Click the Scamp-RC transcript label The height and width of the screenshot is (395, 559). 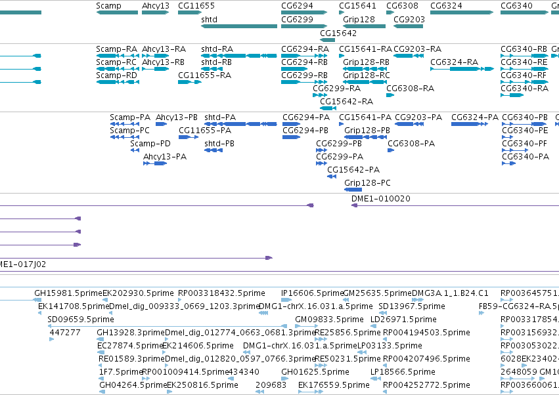(x=116, y=62)
